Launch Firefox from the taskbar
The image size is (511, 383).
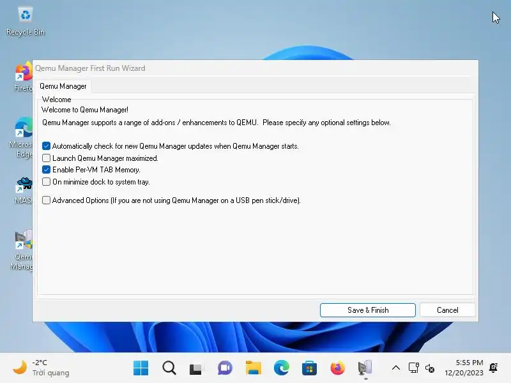pyautogui.click(x=337, y=368)
